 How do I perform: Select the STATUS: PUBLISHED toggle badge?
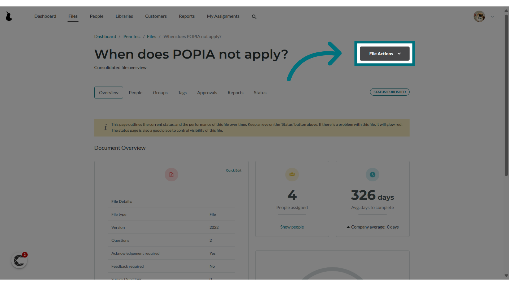[x=389, y=92]
